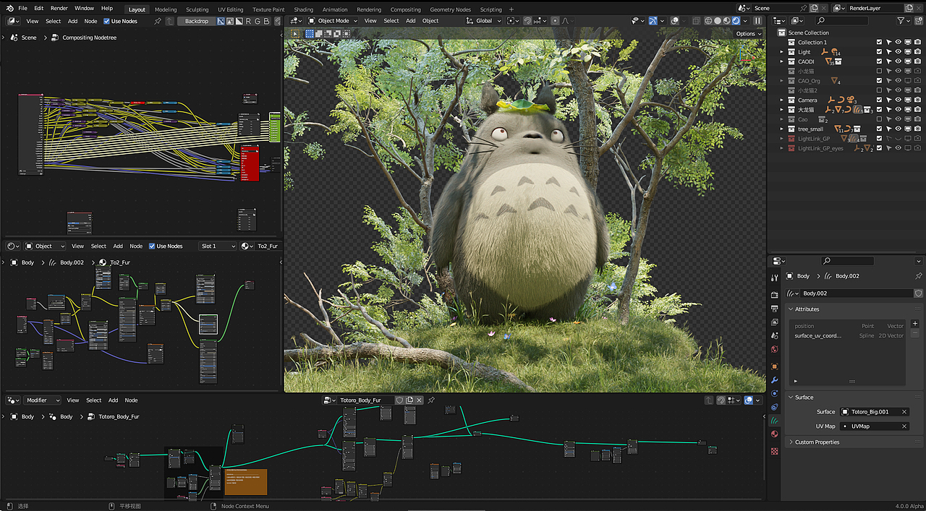
Task: Open the Output properties tab
Action: (775, 309)
